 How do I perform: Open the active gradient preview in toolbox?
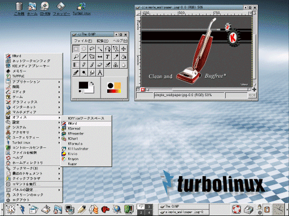click(114, 91)
